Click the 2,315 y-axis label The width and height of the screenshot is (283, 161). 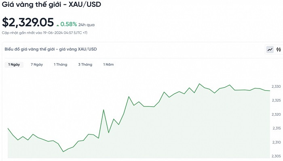276,128
